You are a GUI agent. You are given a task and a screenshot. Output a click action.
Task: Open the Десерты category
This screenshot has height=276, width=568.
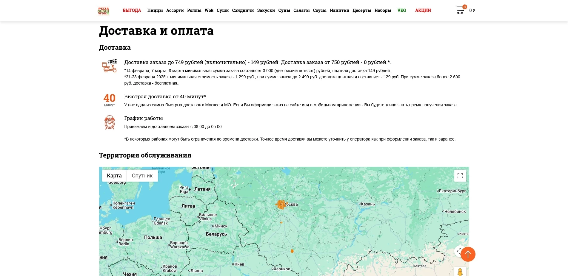[x=362, y=10]
